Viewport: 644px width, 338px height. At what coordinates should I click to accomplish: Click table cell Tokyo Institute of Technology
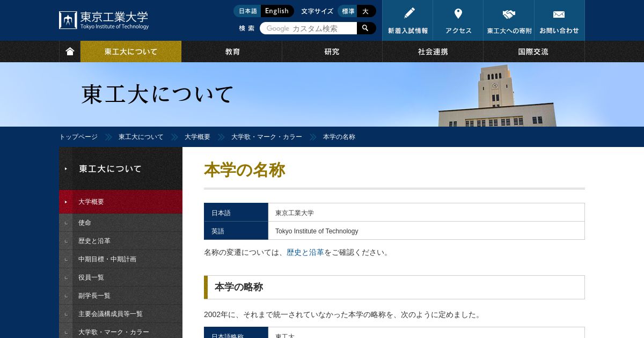(426, 231)
